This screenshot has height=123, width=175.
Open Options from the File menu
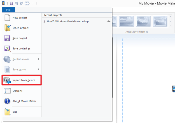(x=22, y=91)
